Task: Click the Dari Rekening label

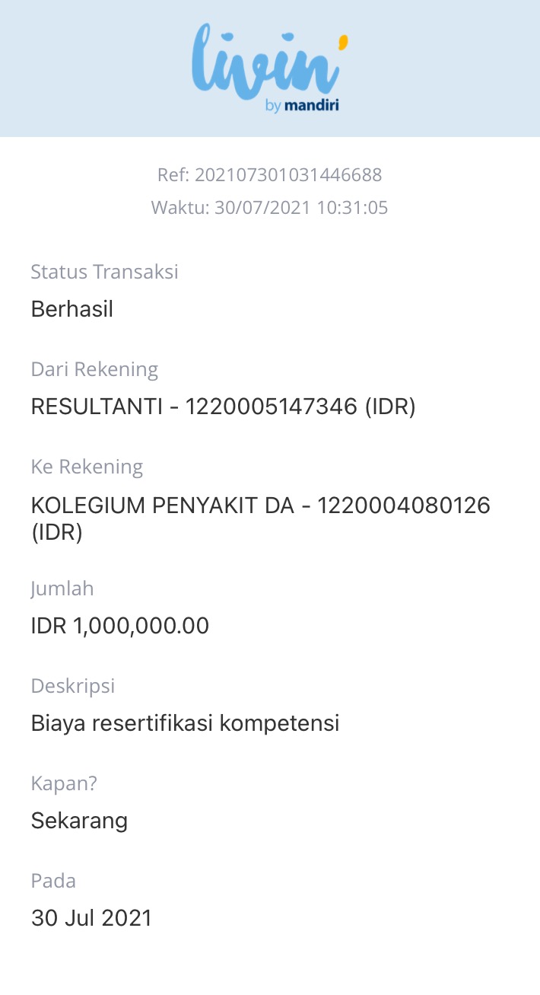Action: tap(94, 369)
